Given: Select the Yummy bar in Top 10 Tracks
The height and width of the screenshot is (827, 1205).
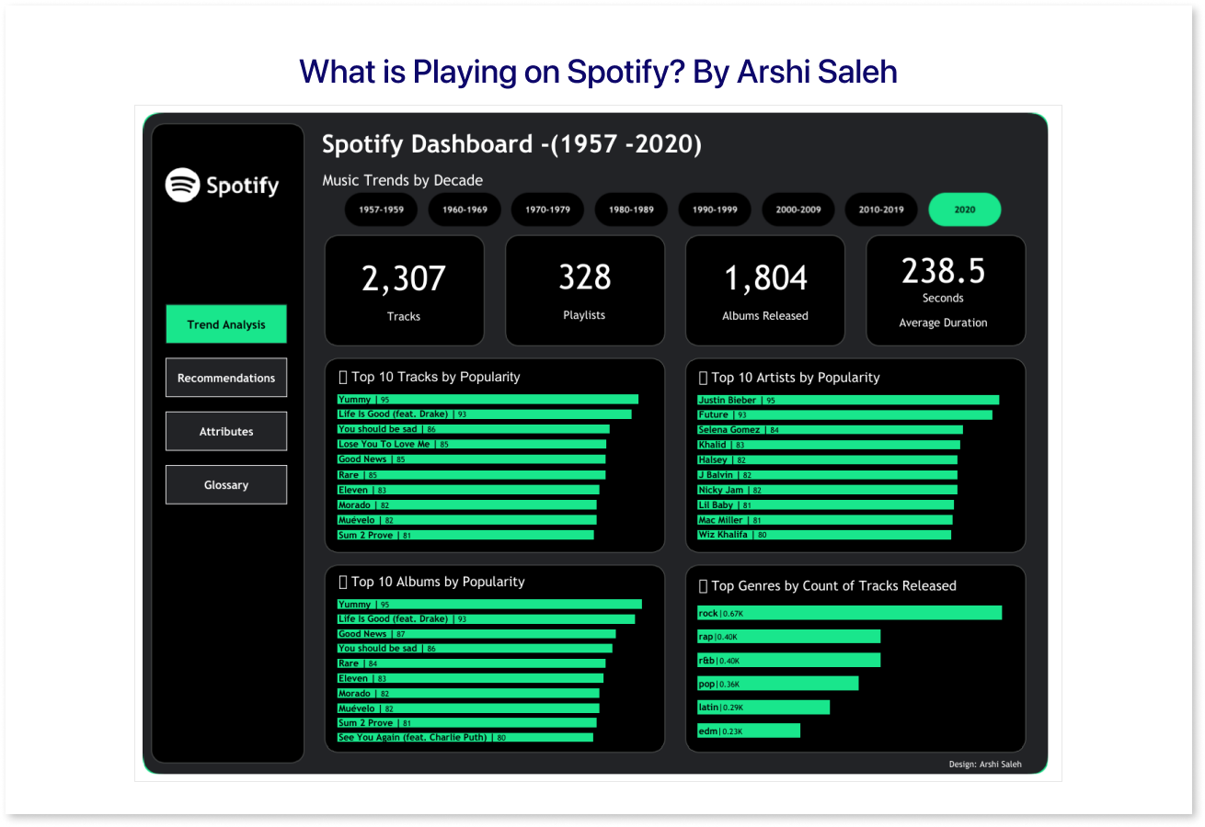Looking at the screenshot, I should pos(488,400).
